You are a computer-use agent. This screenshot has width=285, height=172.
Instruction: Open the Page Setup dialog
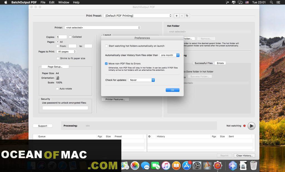click(55, 67)
